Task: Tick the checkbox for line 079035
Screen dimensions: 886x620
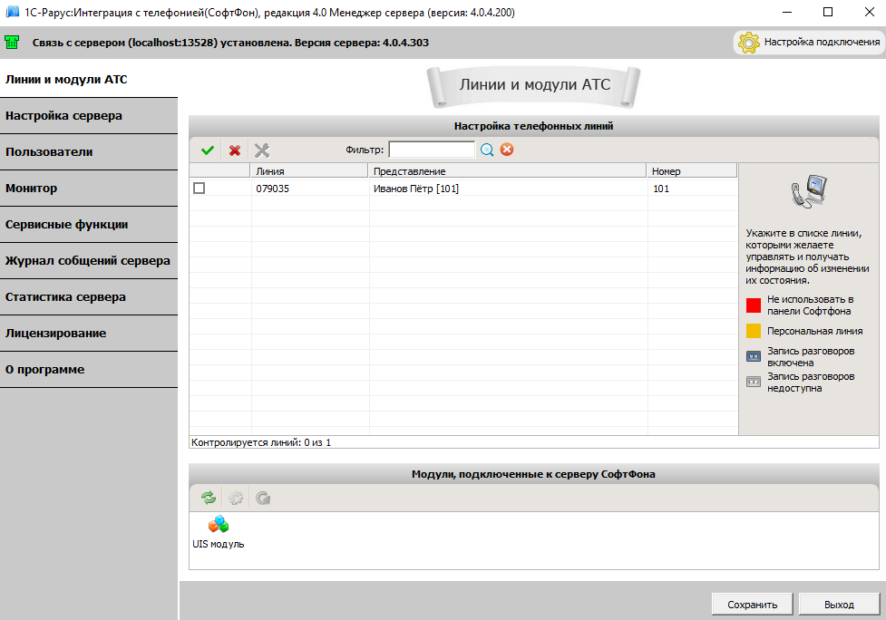Action: 199,188
